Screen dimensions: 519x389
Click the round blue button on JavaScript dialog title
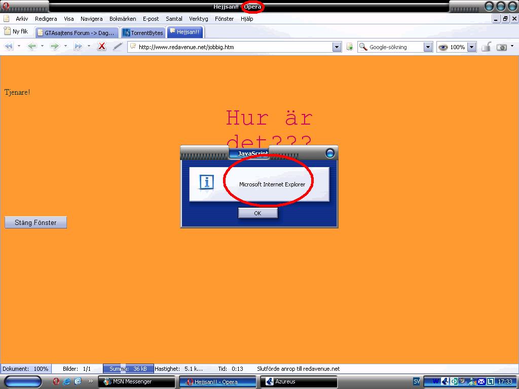(330, 153)
